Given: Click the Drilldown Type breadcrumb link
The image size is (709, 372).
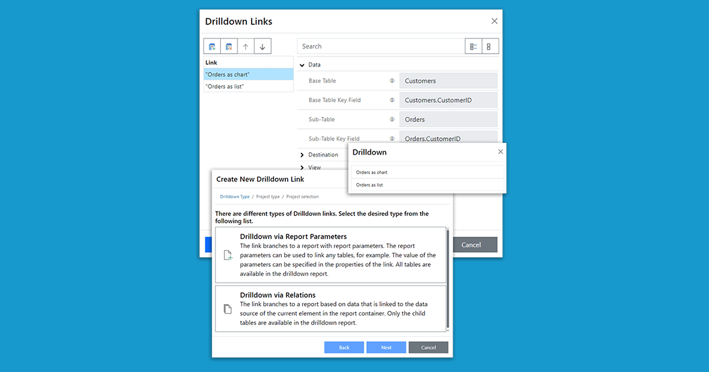Looking at the screenshot, I should pos(235,197).
